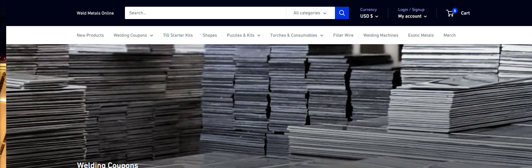The height and width of the screenshot is (168, 532).
Task: Visit the Merch page
Action: [x=449, y=35]
